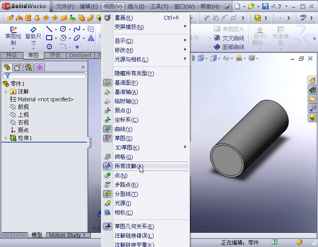Open the Appearances task pane icon
318x247 pixels.
(312, 118)
